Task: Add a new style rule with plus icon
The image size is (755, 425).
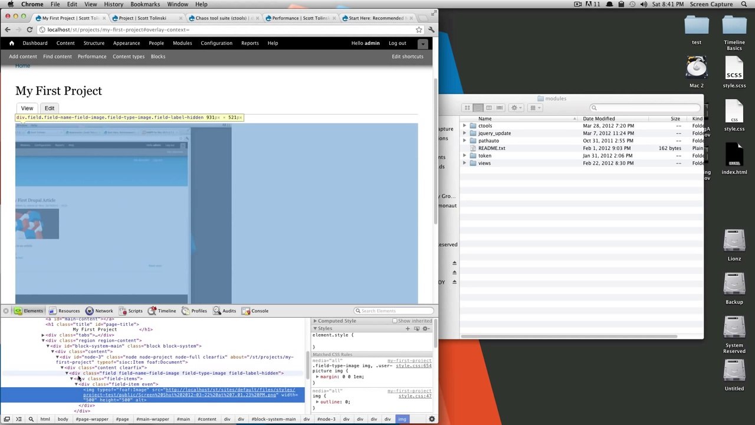Action: pos(407,328)
